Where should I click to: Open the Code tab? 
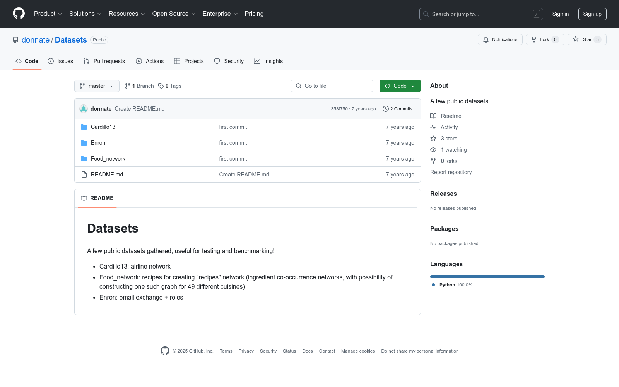pos(27,61)
